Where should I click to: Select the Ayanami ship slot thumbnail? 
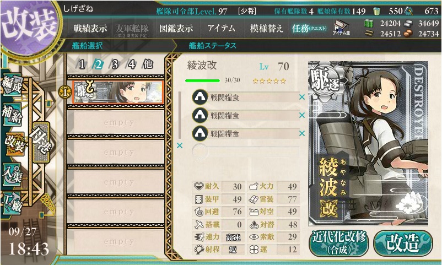118,92
